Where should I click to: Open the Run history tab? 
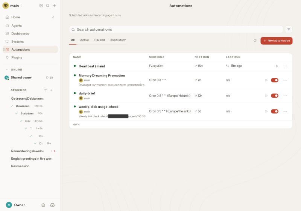tap(118, 40)
